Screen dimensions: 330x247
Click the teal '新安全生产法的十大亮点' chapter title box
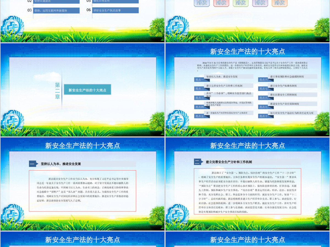(x=87, y=90)
